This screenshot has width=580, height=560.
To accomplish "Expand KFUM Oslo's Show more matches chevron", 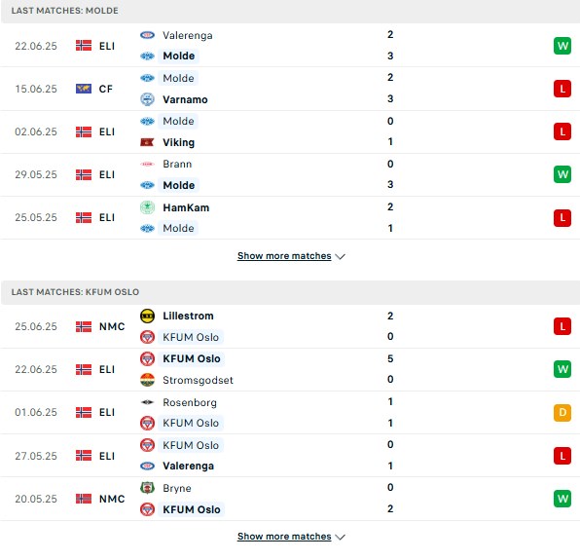I will 340,537.
